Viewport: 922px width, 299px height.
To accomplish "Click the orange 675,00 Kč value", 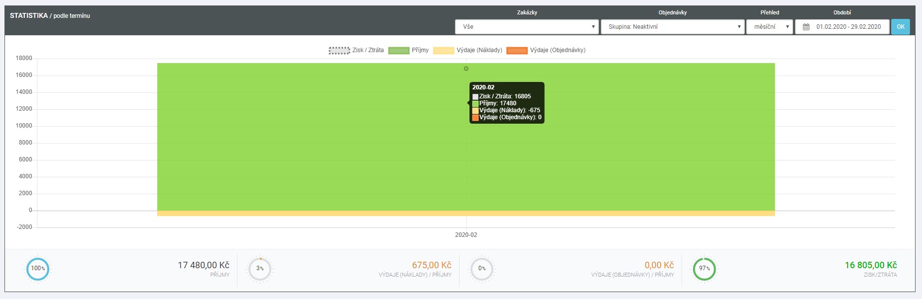I will click(432, 265).
